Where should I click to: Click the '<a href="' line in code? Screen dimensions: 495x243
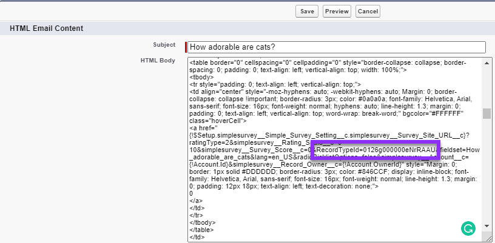pos(203,128)
